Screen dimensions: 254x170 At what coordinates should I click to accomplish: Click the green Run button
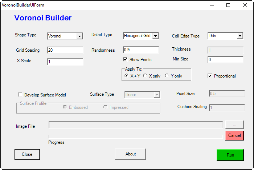click(230, 155)
